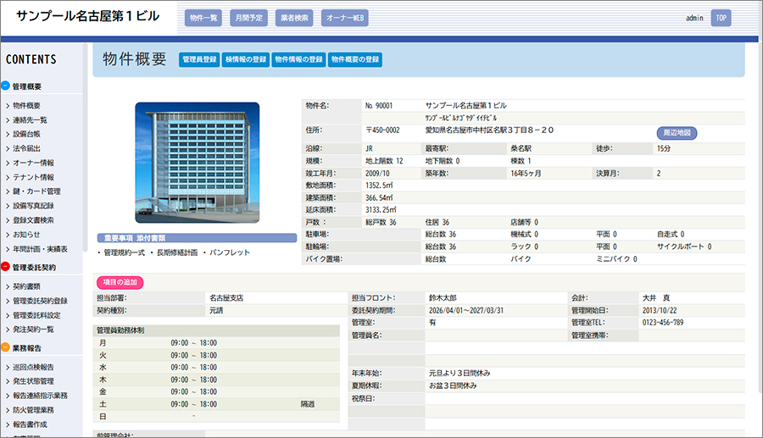Open 月間予定 in the top navigation

(248, 18)
